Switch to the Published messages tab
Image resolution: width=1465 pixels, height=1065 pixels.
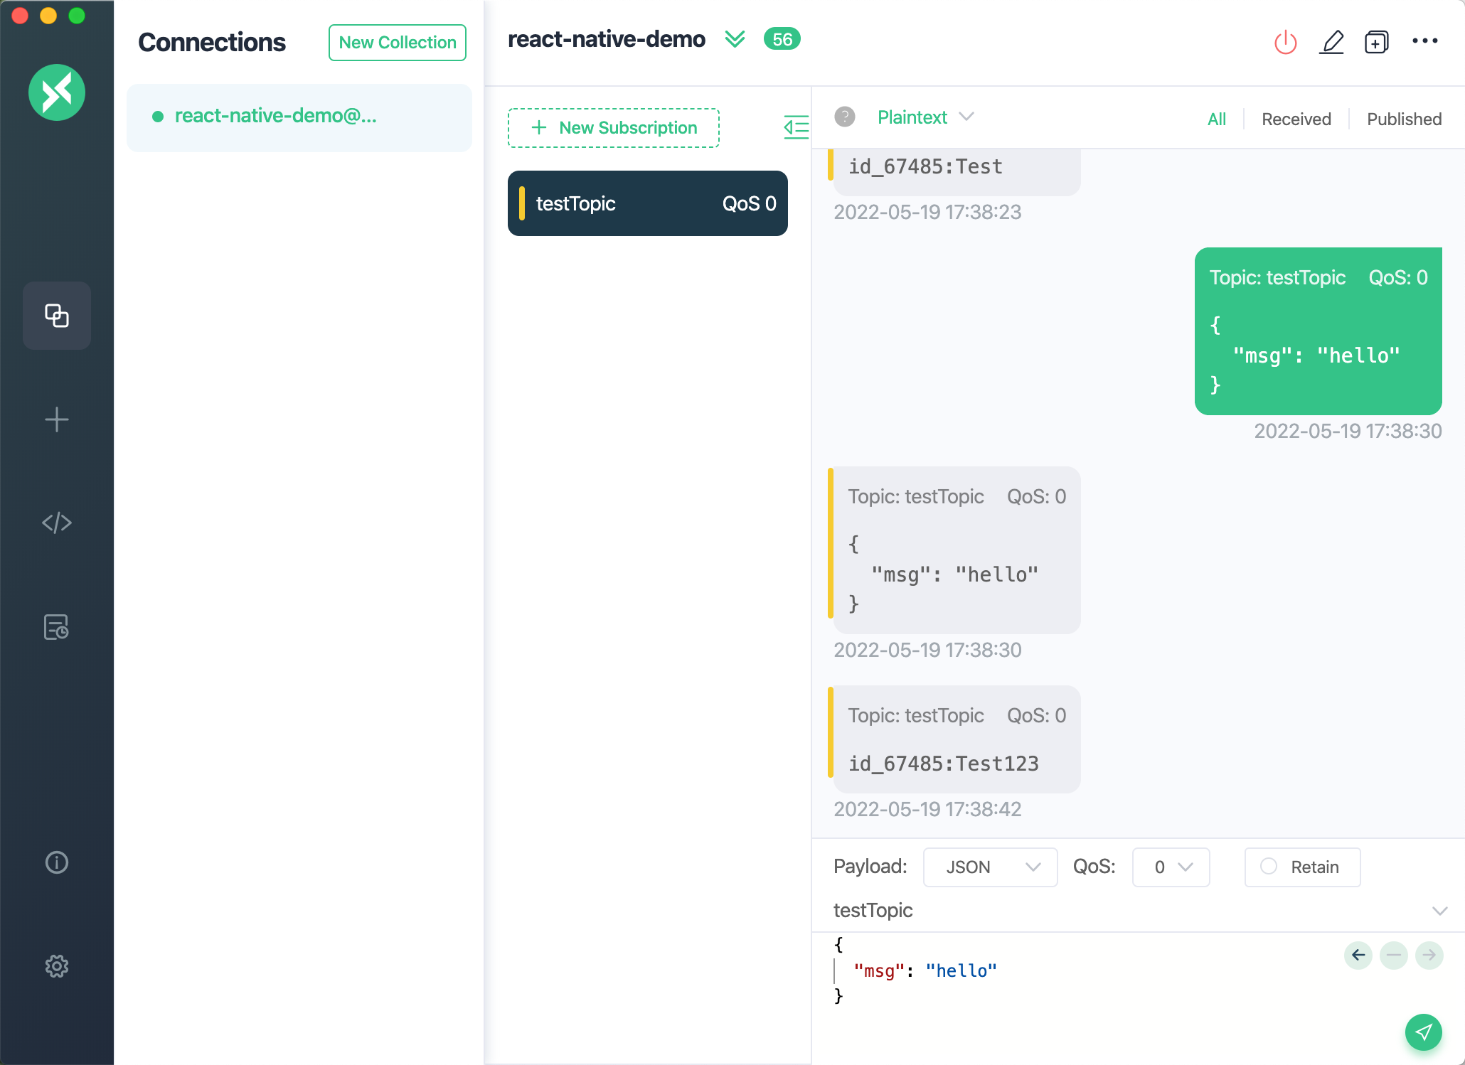(1401, 117)
